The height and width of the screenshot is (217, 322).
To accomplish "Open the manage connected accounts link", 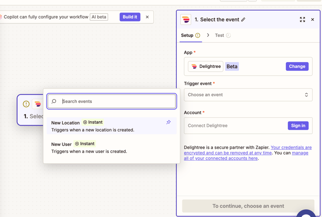I will coord(221,158).
